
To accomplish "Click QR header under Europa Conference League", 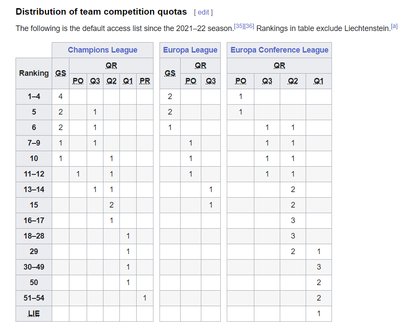I will pos(279,65).
